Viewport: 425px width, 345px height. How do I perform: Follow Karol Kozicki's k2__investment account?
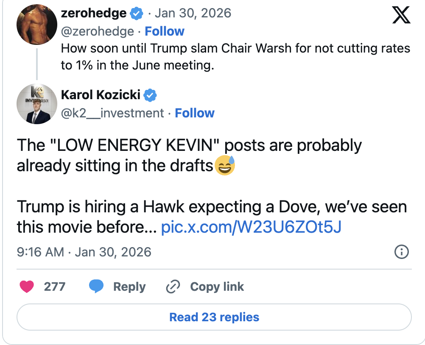[x=195, y=113]
